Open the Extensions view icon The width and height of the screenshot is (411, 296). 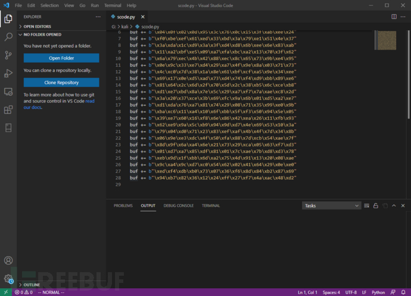8,110
